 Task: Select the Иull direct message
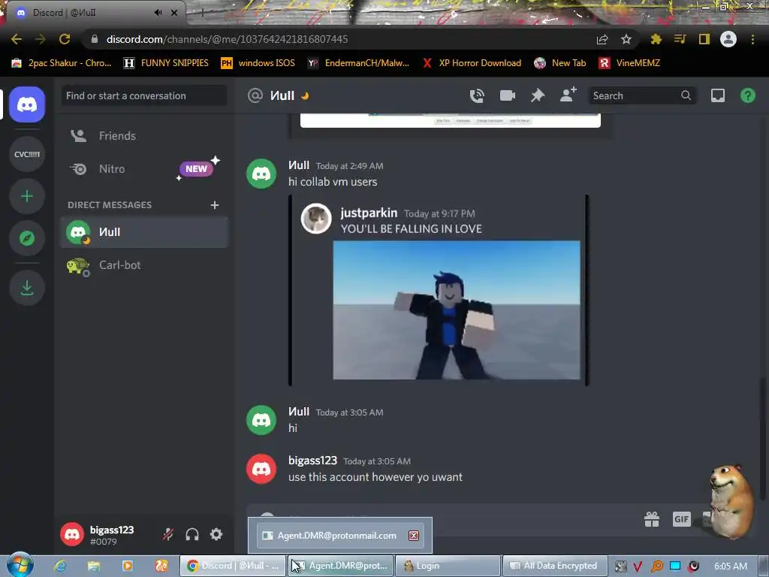(x=144, y=232)
